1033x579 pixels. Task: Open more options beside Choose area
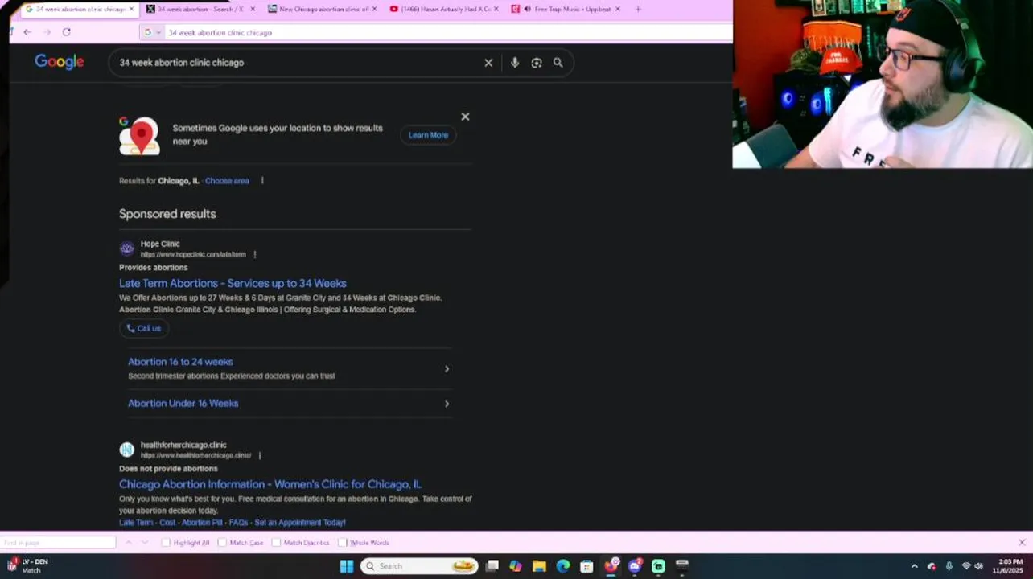pos(262,180)
